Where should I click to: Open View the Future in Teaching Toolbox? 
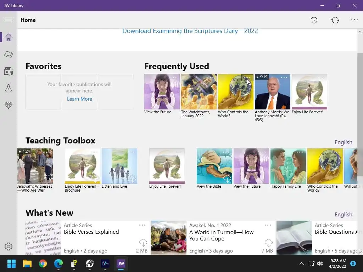pos(251,166)
